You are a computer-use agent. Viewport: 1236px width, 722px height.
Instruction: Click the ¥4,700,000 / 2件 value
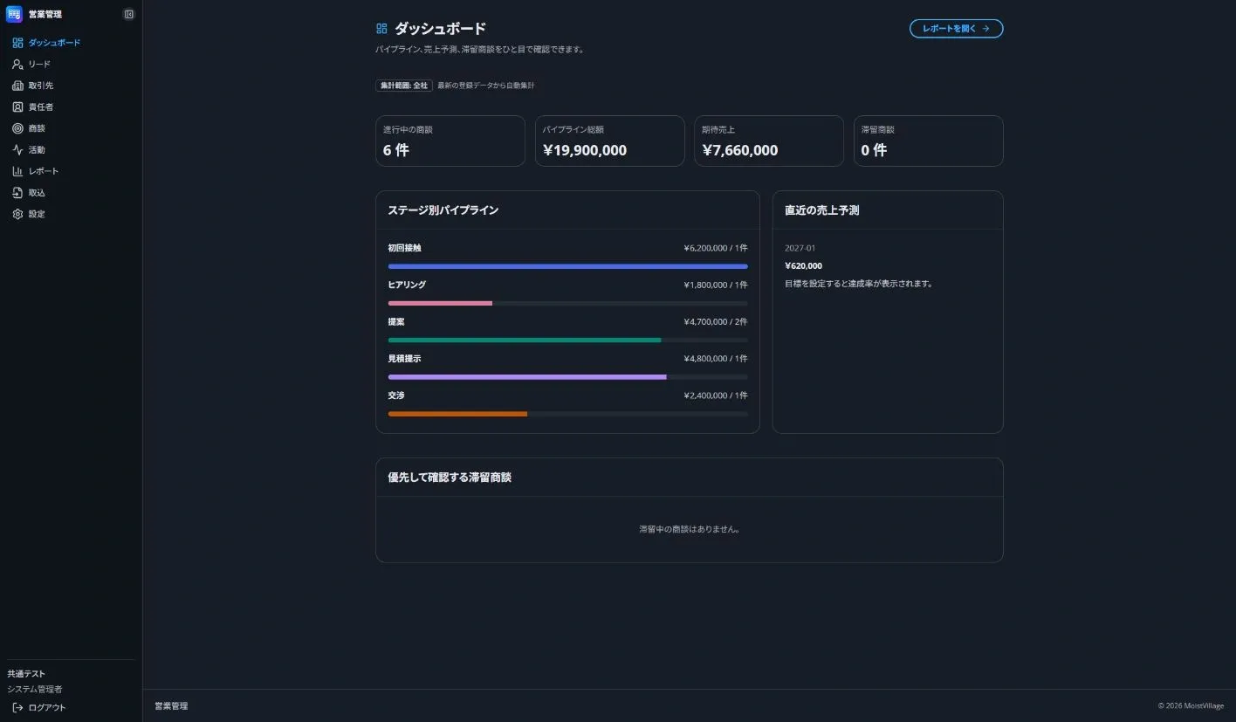(716, 321)
